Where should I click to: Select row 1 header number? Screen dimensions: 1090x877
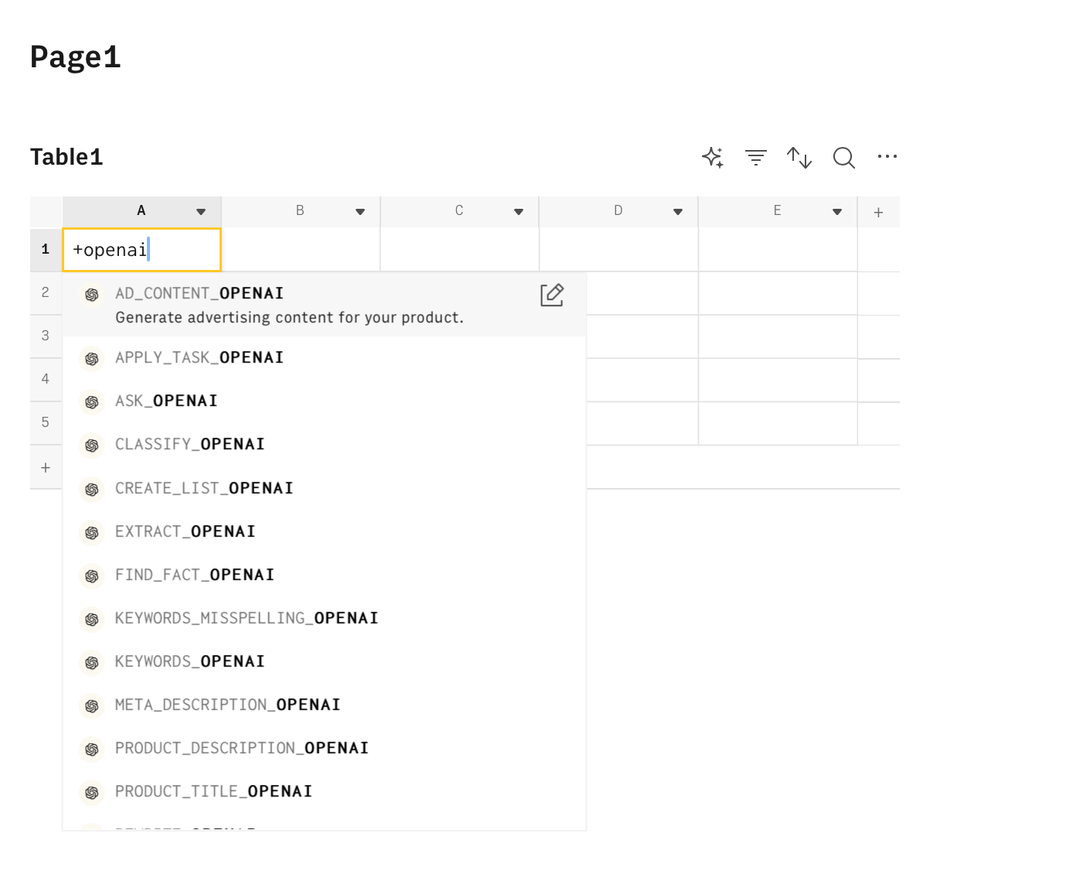[x=46, y=250]
